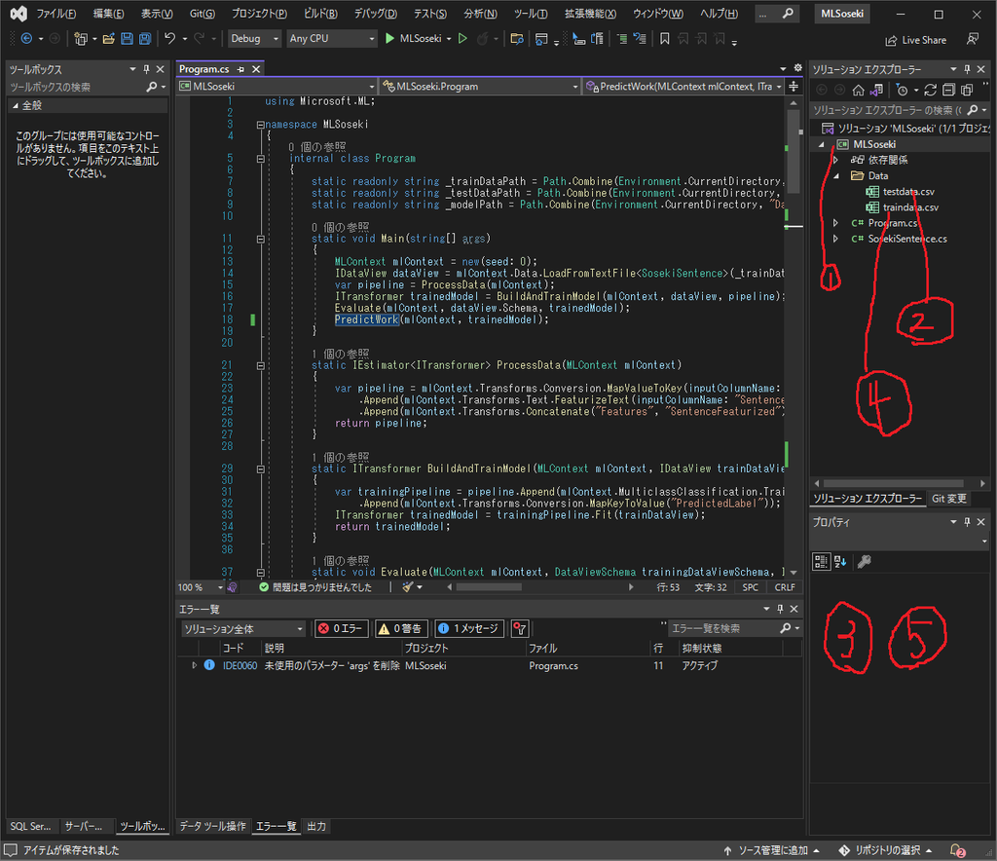Click the error list filter funnel icon
This screenshot has height=861, width=997.
click(520, 629)
